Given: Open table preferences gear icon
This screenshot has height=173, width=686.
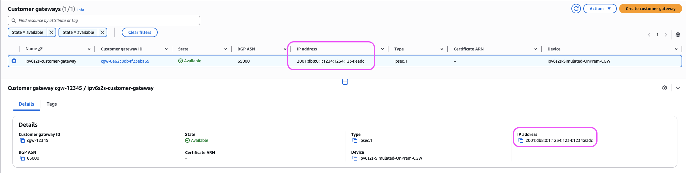Looking at the screenshot, I should pos(678,35).
